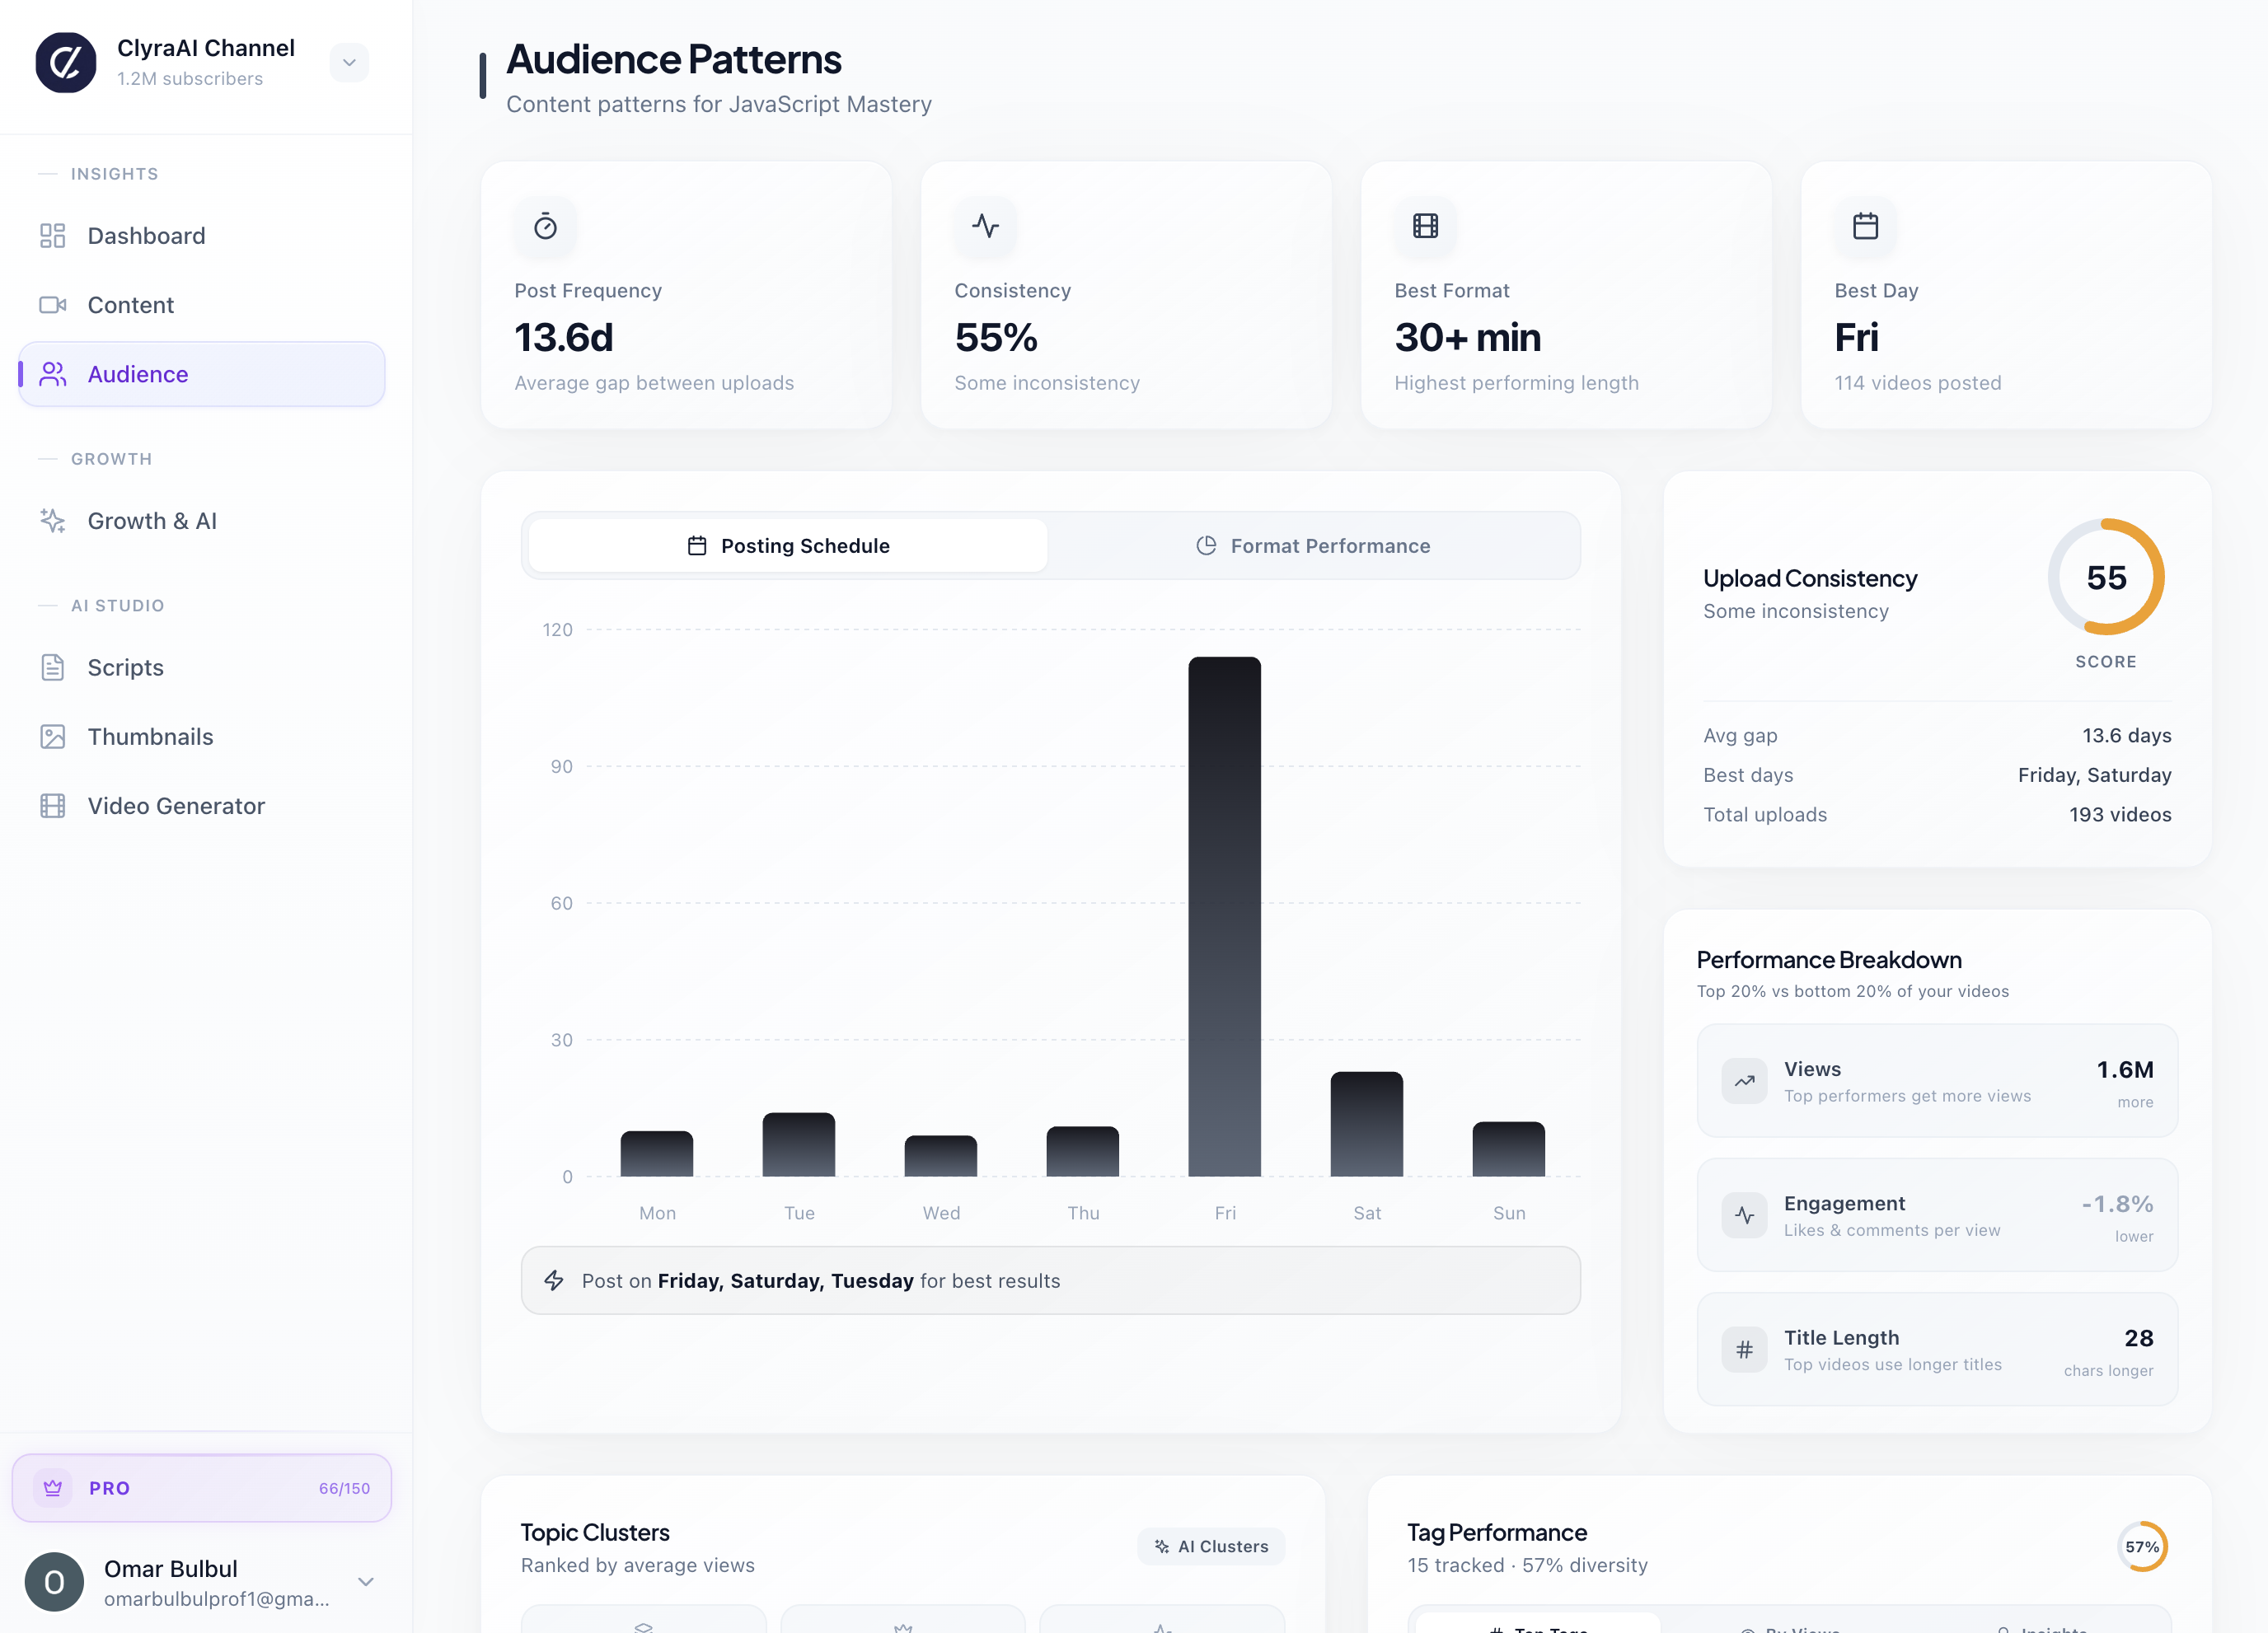Click the Title Length hash icon

tap(1744, 1350)
